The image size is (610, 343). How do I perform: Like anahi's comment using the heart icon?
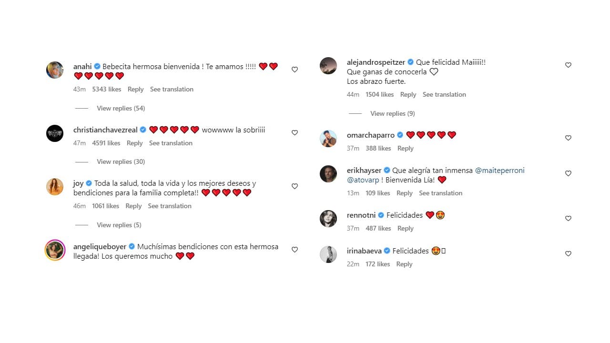point(295,69)
